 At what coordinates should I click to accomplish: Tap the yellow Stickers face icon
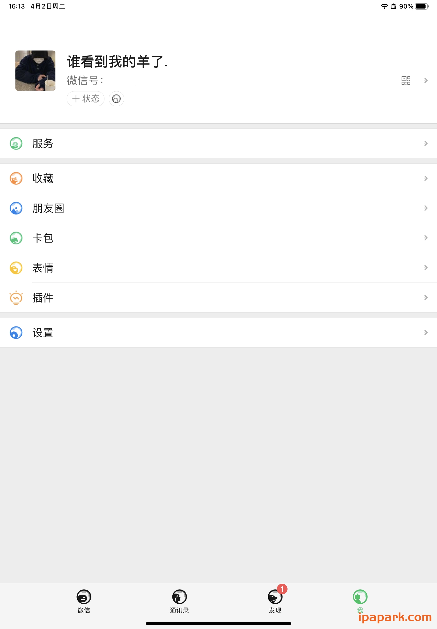coord(16,268)
